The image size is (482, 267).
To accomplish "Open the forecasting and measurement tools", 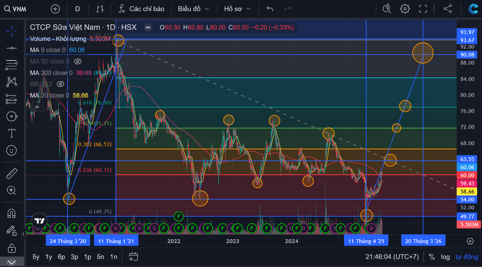I will point(11,99).
